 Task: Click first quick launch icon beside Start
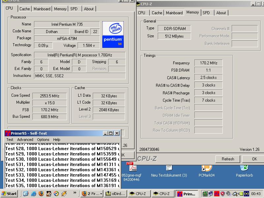pos(26,194)
